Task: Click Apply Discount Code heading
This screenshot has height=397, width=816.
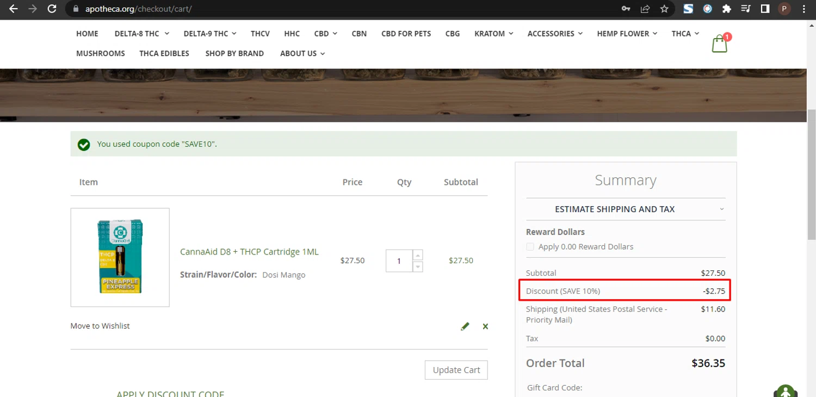Action: click(x=170, y=394)
